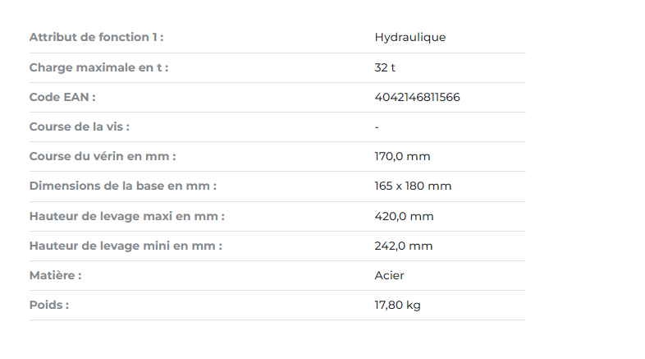Select the 'Acier' material value
The image size is (645, 359).
(x=389, y=275)
